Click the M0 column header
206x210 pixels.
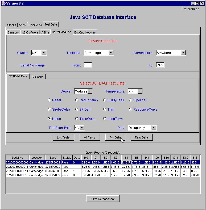[x=86, y=157]
